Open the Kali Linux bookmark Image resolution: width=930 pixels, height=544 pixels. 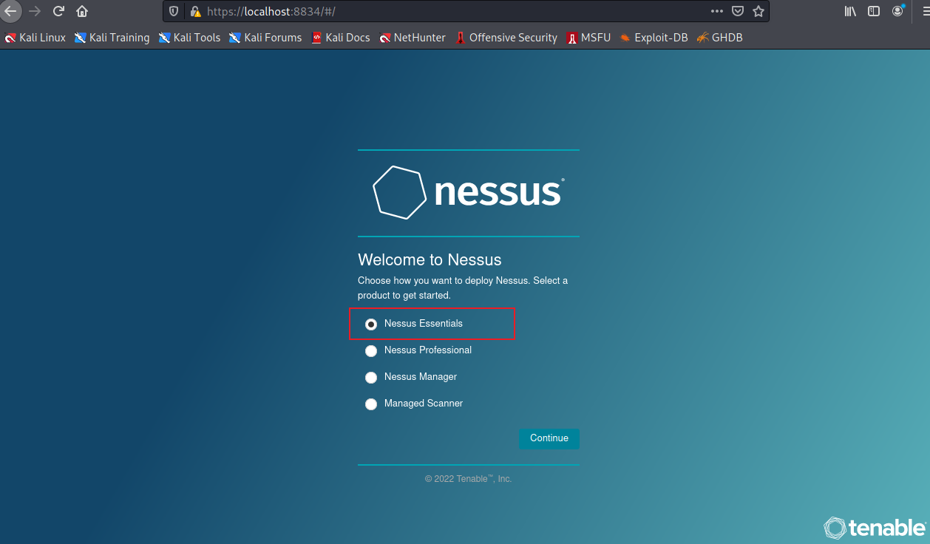35,38
